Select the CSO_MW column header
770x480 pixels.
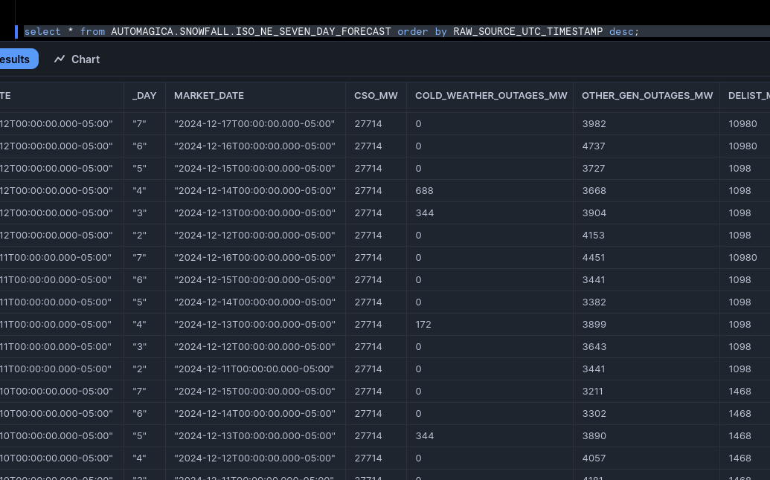point(376,96)
